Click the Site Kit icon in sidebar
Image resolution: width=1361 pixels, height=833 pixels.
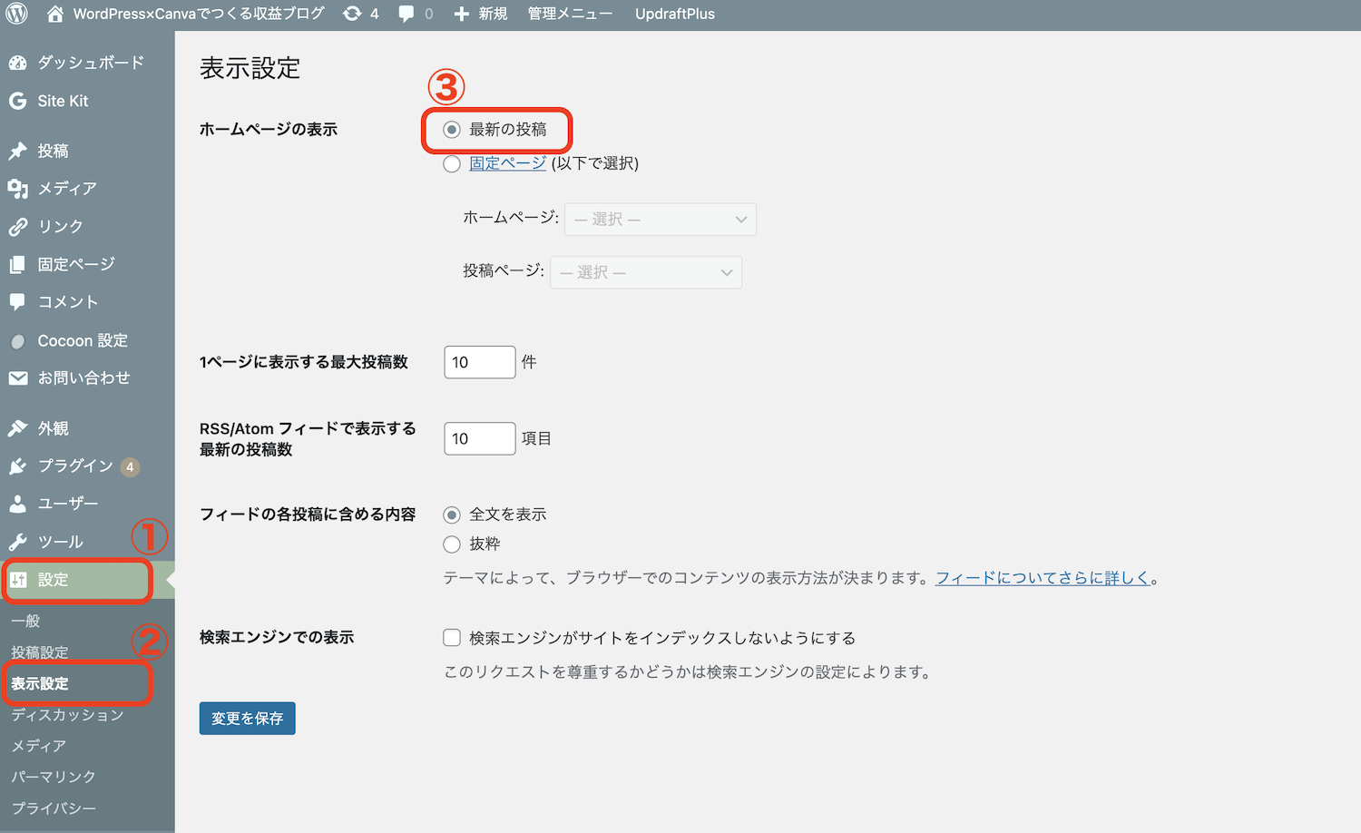[x=18, y=101]
